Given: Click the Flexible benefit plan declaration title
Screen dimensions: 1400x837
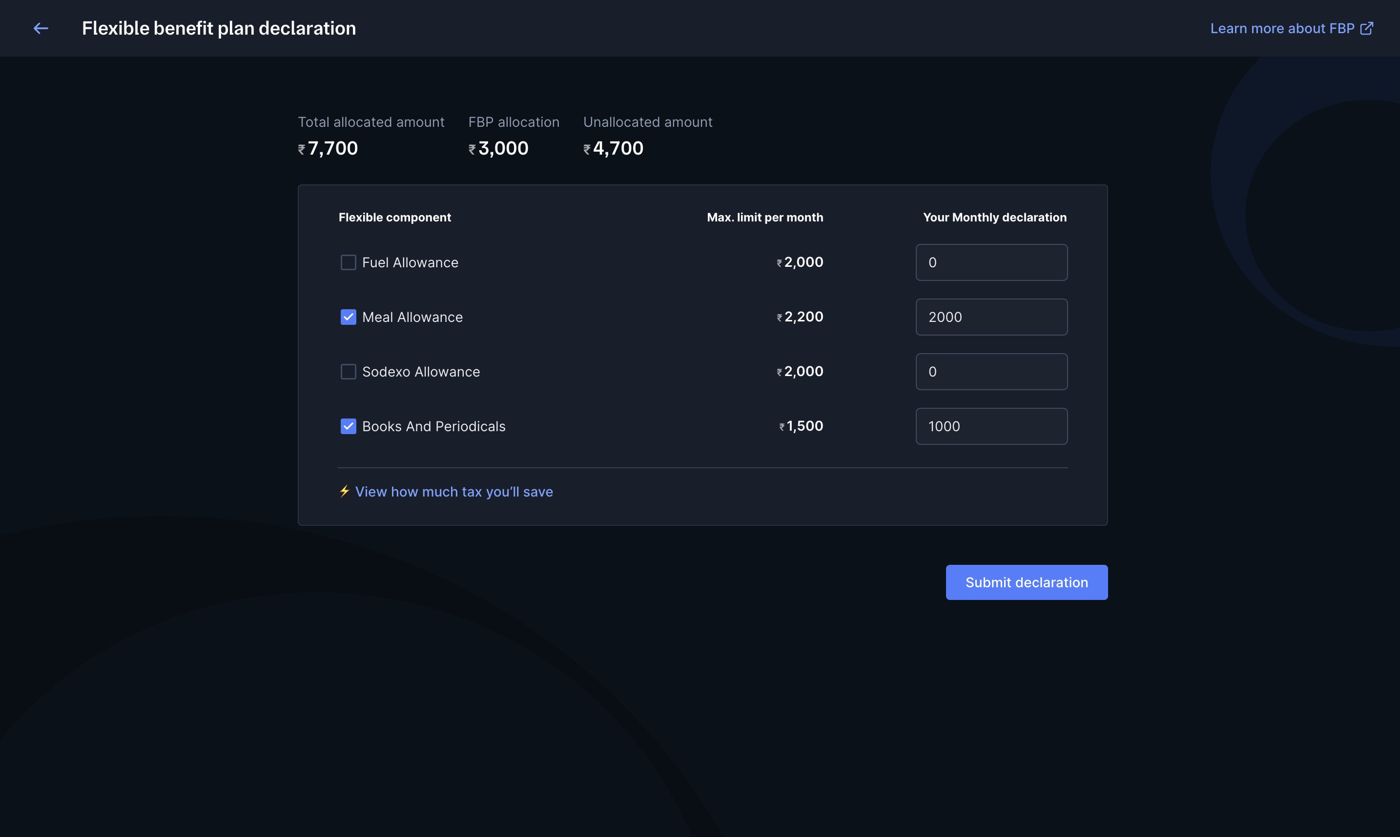Looking at the screenshot, I should (x=219, y=28).
